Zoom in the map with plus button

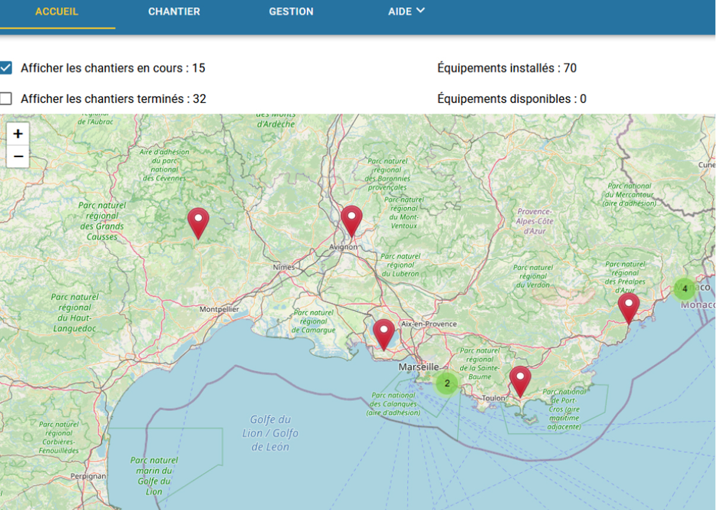pos(18,134)
